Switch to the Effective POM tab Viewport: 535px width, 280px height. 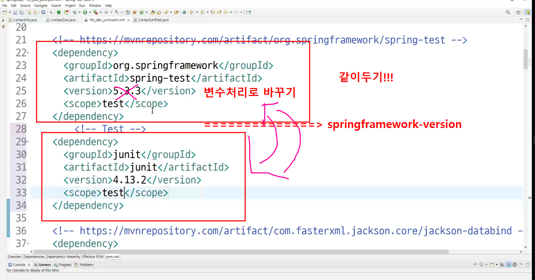click(x=93, y=257)
